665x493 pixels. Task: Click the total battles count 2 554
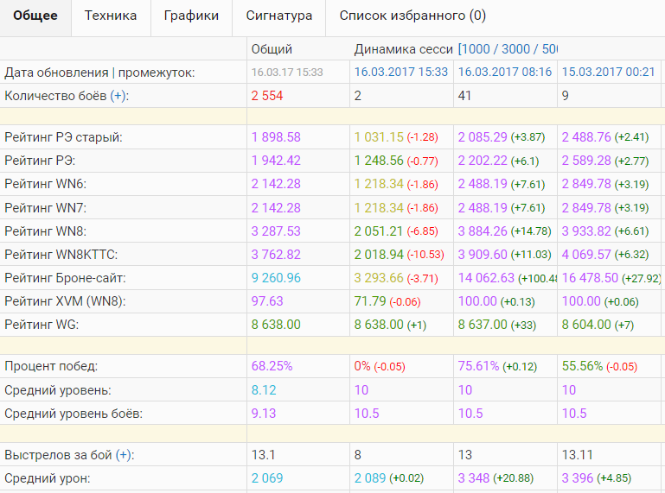tap(267, 96)
